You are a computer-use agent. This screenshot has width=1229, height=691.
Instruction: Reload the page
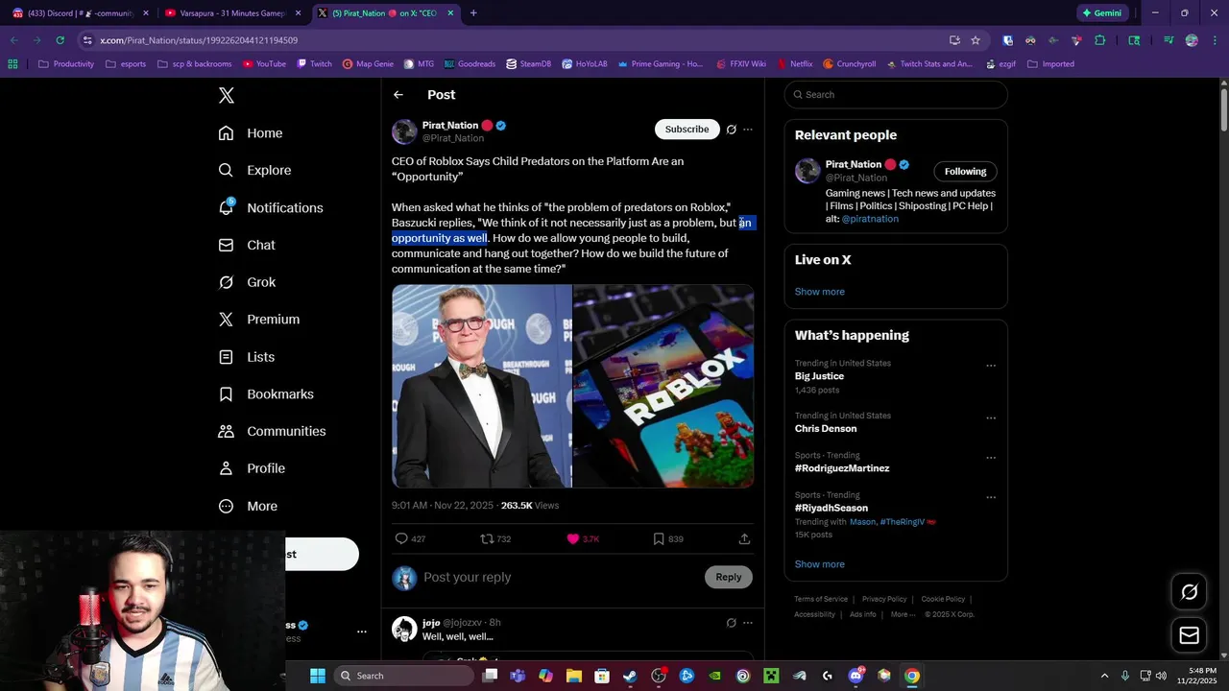click(60, 40)
